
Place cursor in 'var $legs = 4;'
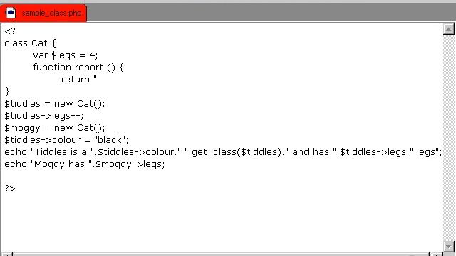tap(66, 55)
